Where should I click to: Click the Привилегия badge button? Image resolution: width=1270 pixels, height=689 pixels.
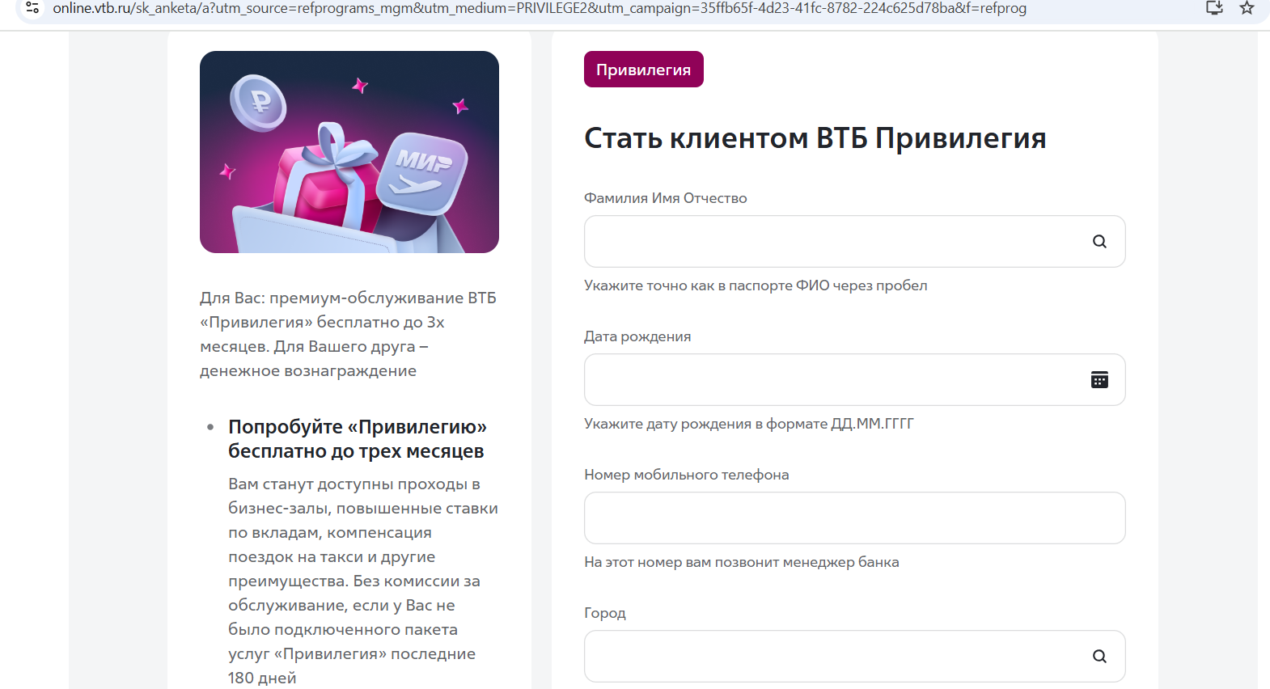(x=644, y=70)
